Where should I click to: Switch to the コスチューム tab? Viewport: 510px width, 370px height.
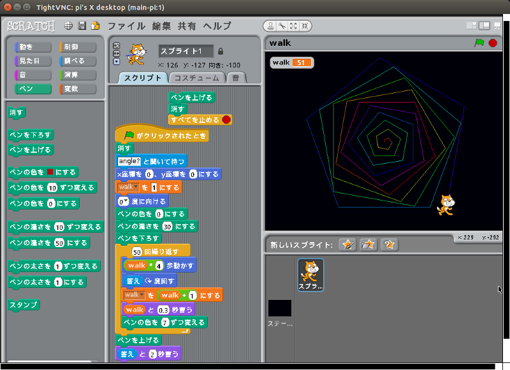[197, 78]
